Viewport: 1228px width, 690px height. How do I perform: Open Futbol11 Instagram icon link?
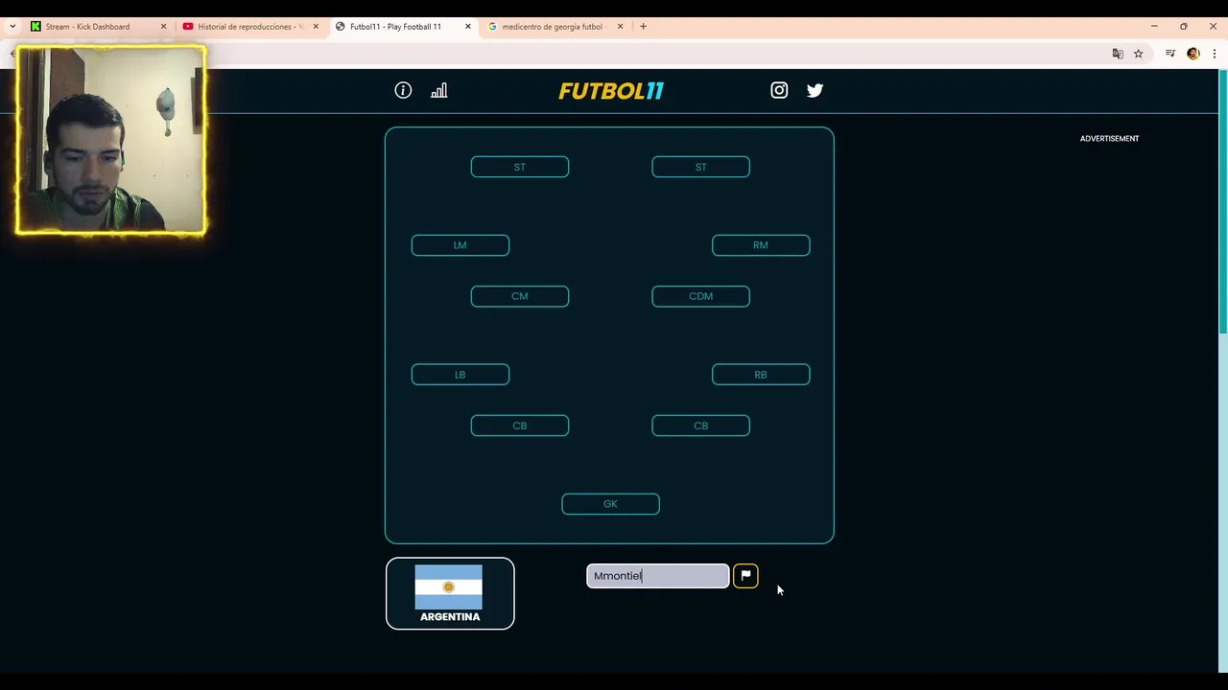(779, 90)
